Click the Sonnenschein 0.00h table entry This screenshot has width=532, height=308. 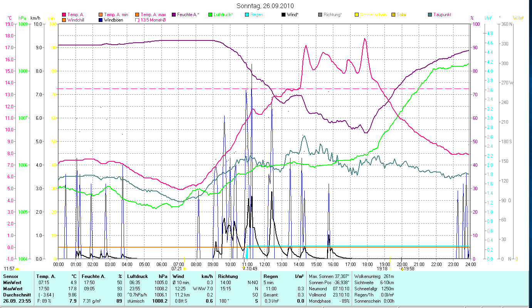coord(374,301)
